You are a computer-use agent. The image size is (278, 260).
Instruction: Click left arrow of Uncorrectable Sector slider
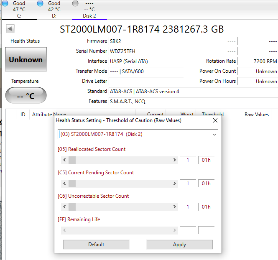click(64, 207)
